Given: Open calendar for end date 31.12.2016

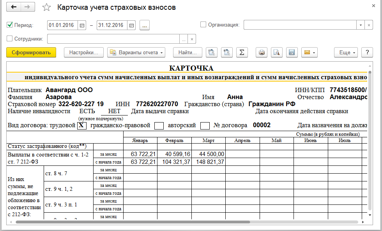Looking at the screenshot, I should pyautogui.click(x=132, y=25).
